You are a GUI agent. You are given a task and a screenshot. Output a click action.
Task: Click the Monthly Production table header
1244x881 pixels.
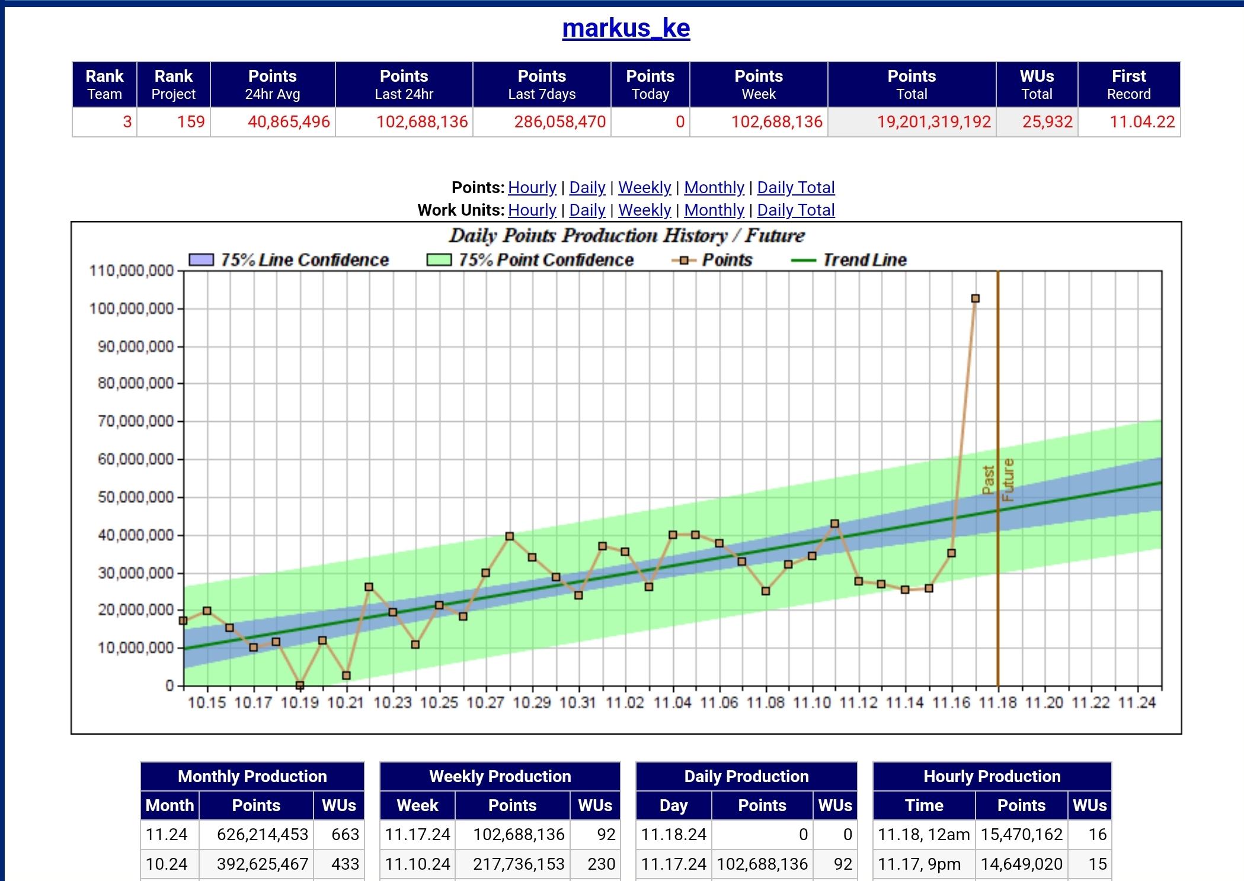(x=252, y=776)
